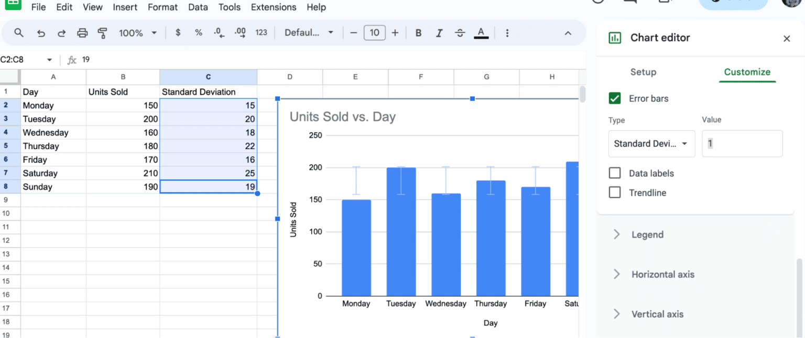Activate the Paint format roller icon

(x=103, y=33)
